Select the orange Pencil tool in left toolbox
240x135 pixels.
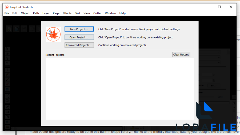7,75
